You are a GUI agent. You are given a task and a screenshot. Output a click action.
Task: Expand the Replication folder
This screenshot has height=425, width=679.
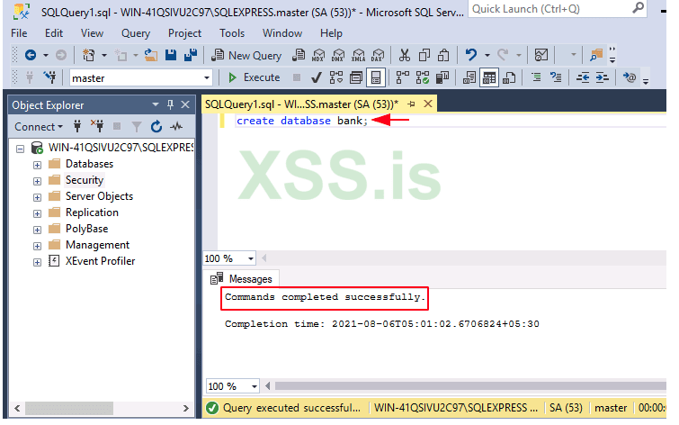tap(37, 213)
